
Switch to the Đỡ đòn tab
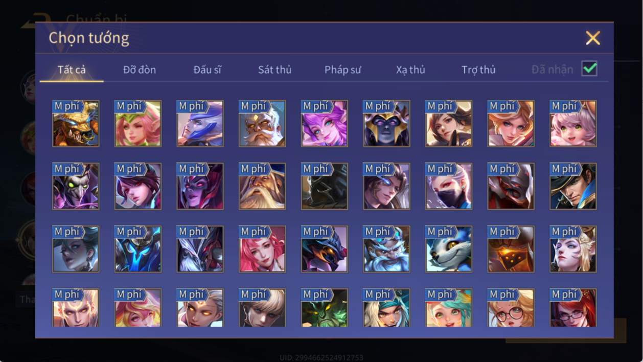tap(140, 70)
